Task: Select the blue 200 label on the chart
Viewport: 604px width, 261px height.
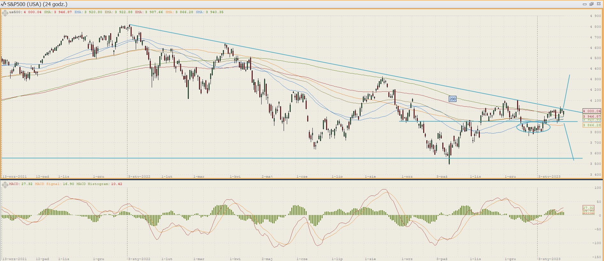Action: point(452,99)
